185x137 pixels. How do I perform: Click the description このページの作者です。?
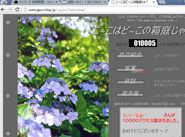[x=167, y=56]
